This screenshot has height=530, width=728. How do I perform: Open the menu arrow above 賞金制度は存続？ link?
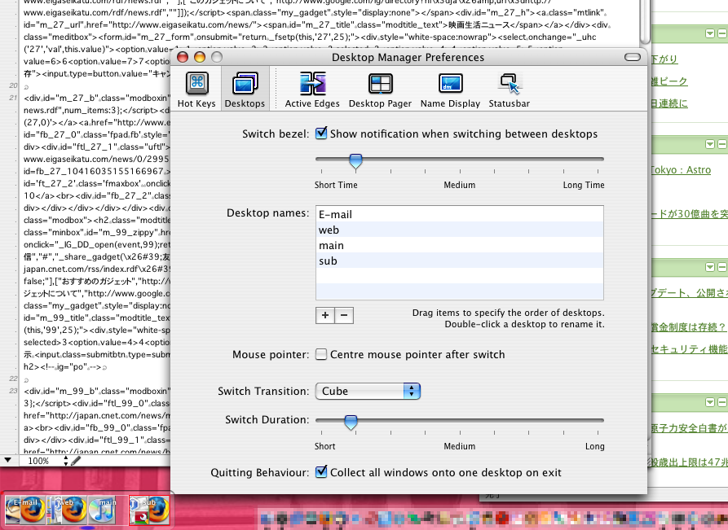(710, 267)
